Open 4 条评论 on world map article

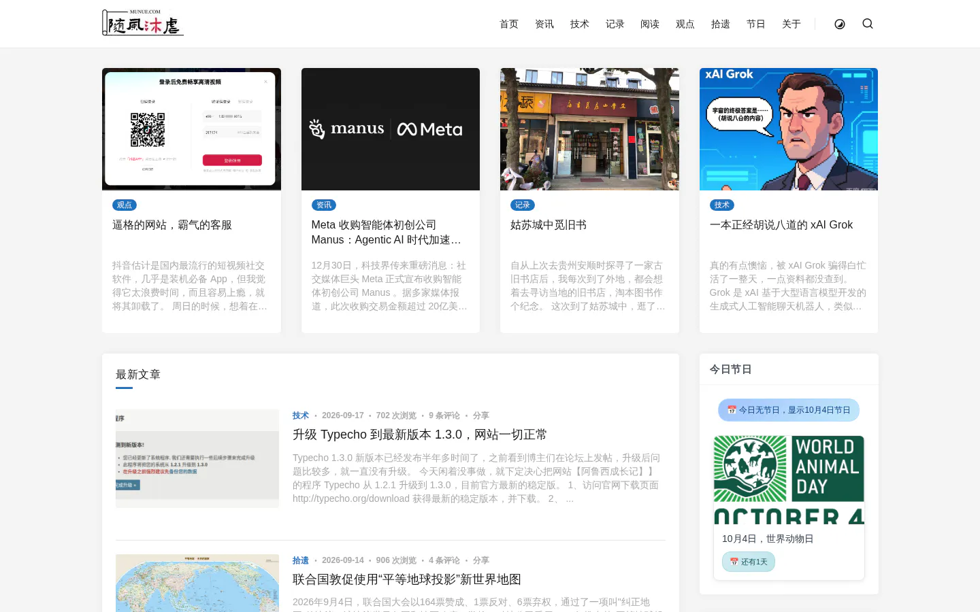(x=444, y=560)
